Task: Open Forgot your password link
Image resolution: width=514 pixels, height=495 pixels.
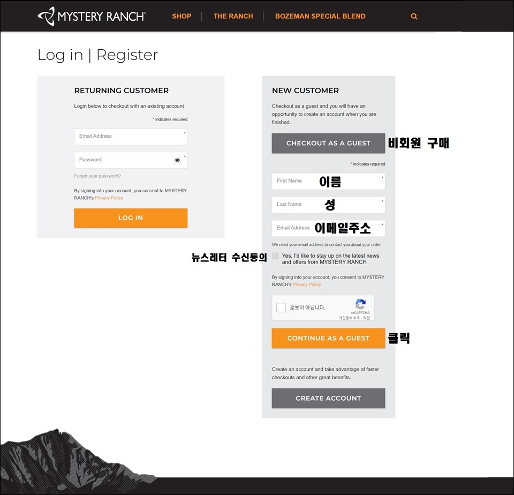Action: click(97, 176)
